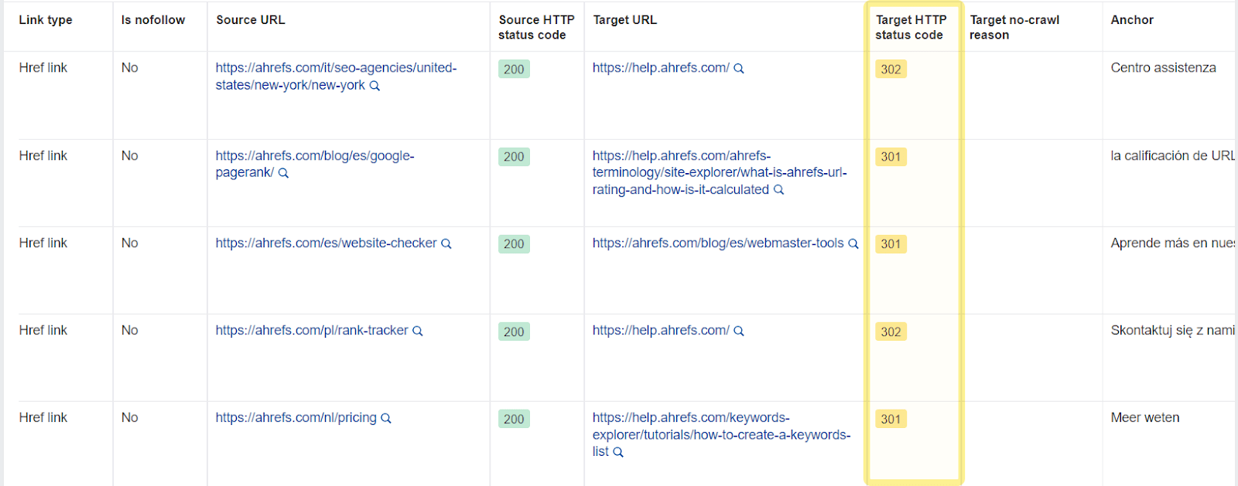Inspect the webmaster-tools target URL magnifier
The height and width of the screenshot is (486, 1238).
(x=853, y=243)
